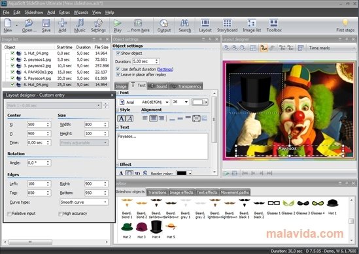Enable the Relative input checkbox
This screenshot has height=254, width=359.
coord(9,214)
